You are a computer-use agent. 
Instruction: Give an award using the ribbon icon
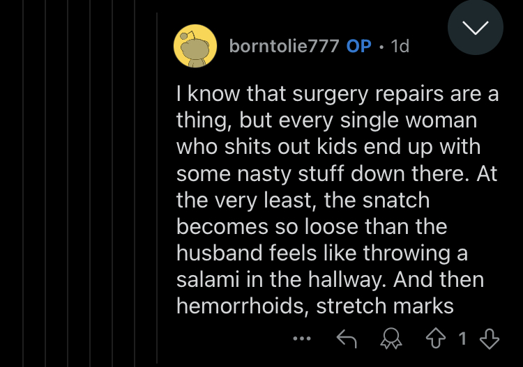coord(391,338)
